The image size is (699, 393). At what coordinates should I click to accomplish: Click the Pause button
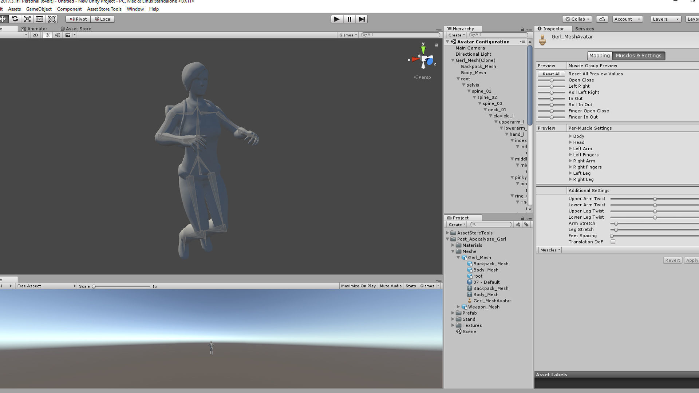click(349, 19)
